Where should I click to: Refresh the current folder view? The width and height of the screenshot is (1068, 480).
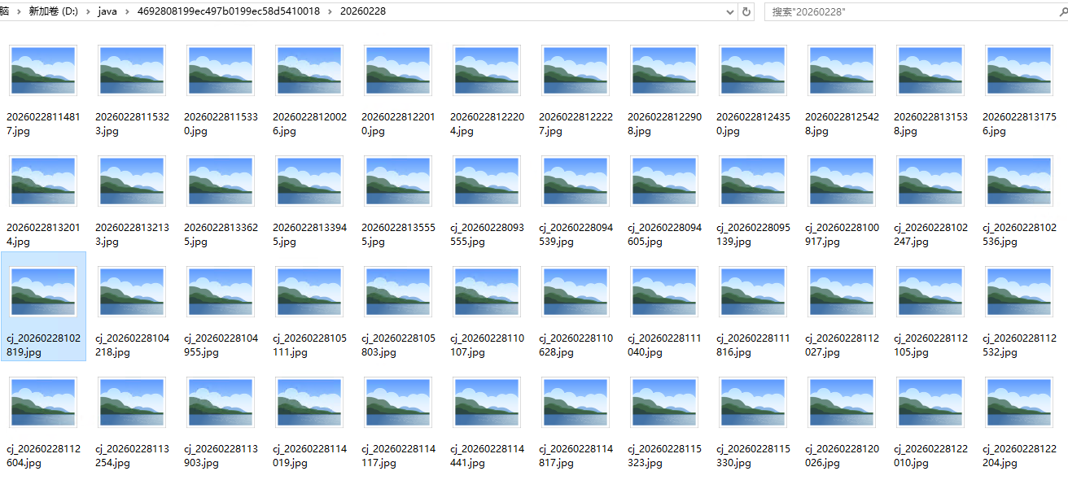tap(746, 11)
